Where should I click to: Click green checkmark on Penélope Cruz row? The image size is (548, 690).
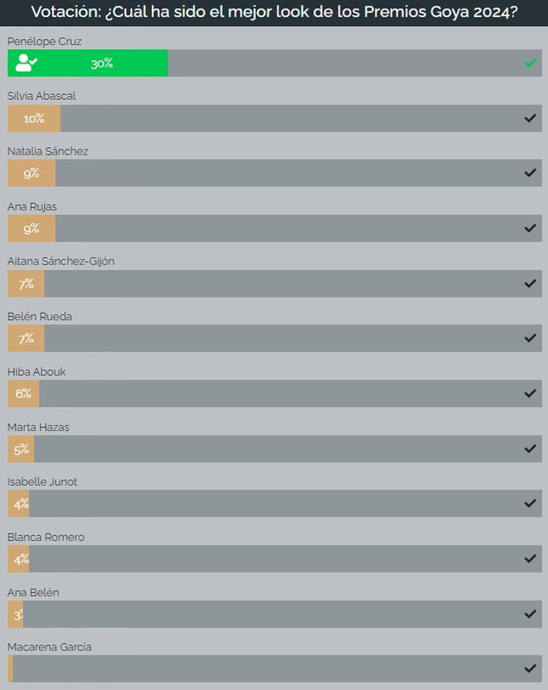click(x=530, y=63)
